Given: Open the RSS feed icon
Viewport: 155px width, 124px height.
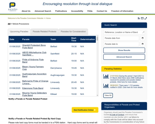Looking at the screenshot, I should [x=139, y=18].
